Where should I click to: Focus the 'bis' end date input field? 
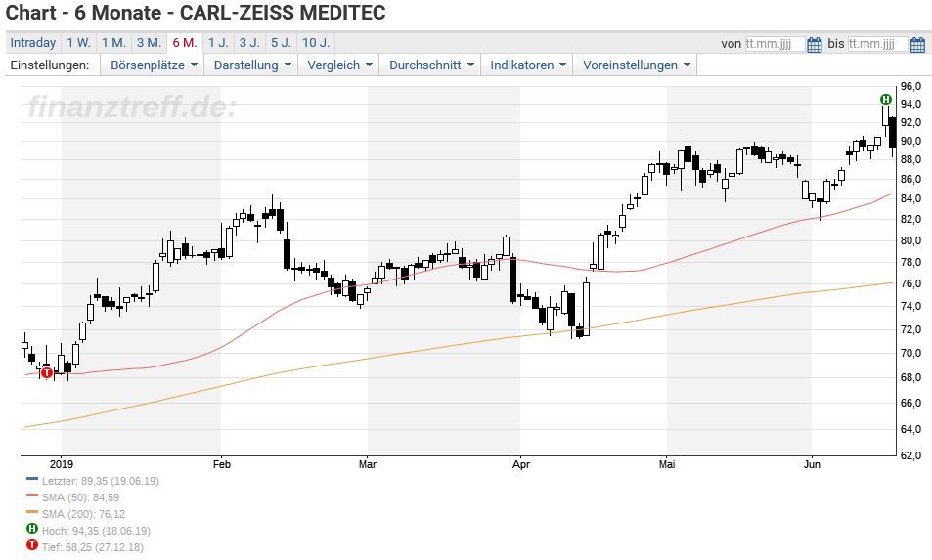coord(878,44)
